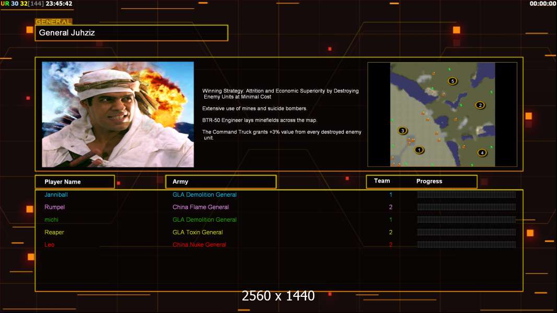
Task: Click Leo's loading progress bar
Action: click(467, 245)
